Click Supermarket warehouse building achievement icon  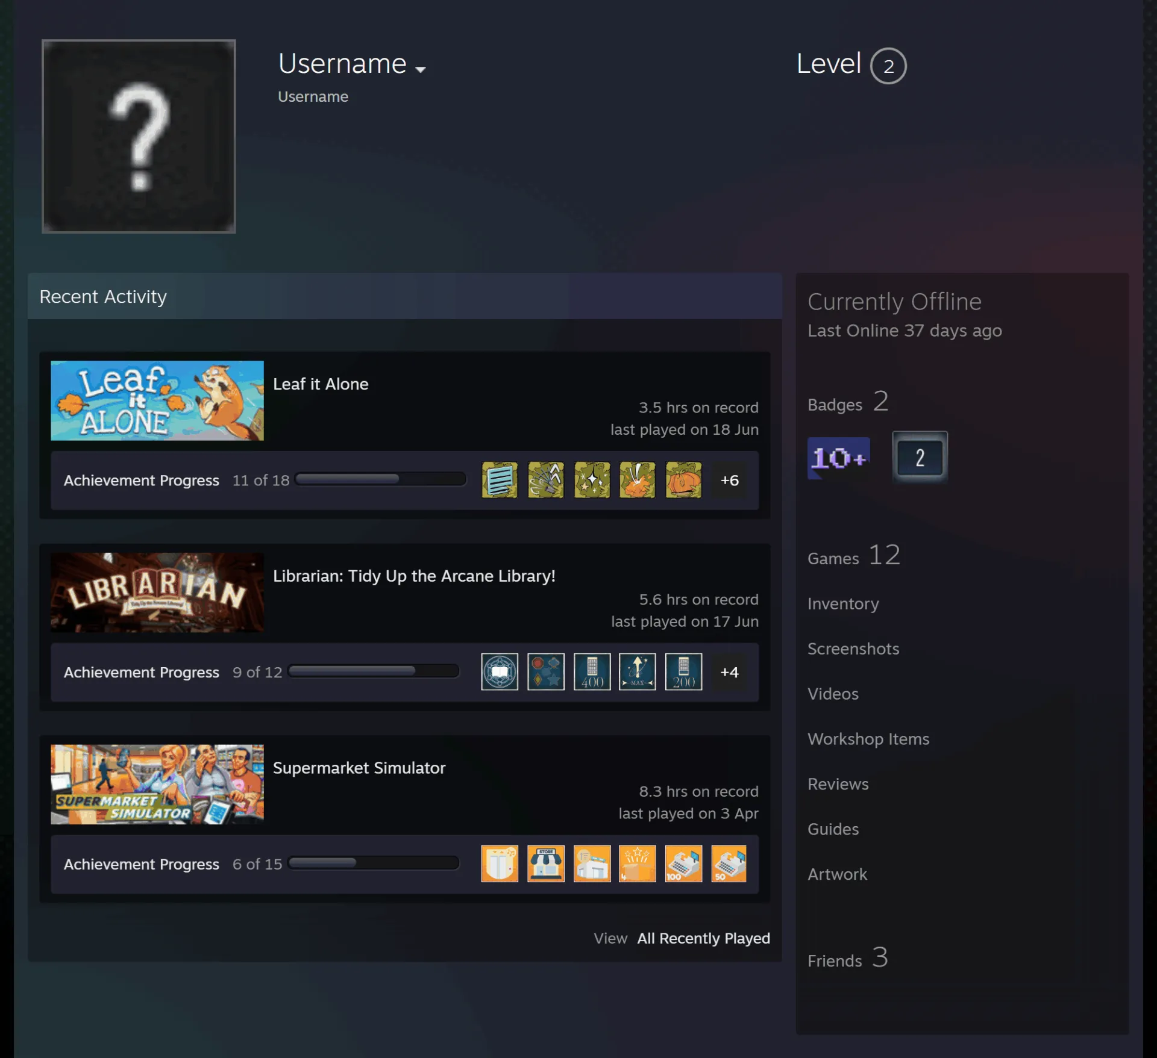592,864
